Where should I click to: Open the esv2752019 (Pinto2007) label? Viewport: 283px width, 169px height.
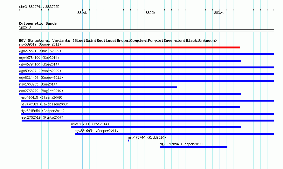pyautogui.click(x=42, y=117)
